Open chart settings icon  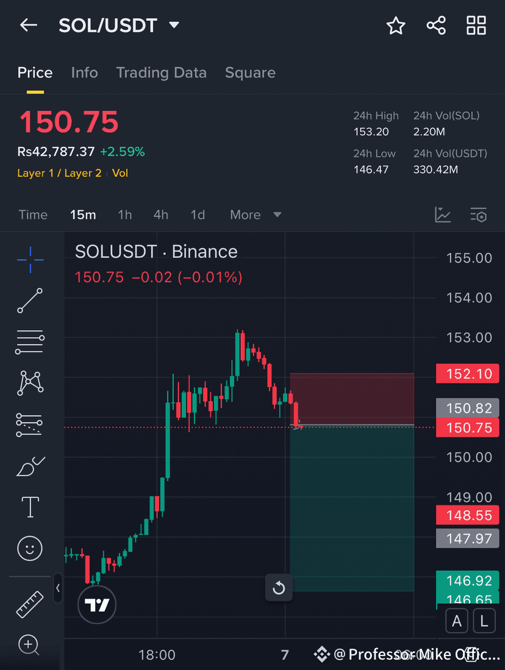[479, 215]
